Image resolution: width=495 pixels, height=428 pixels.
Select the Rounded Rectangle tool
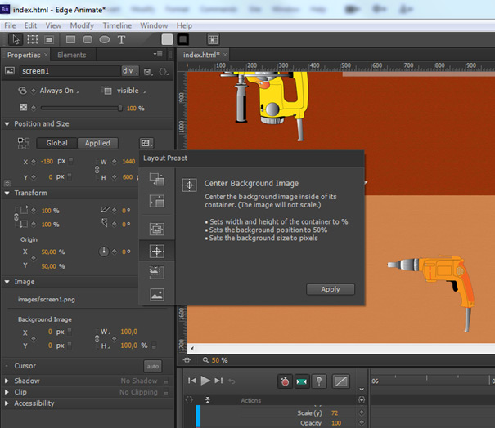pyautogui.click(x=88, y=39)
